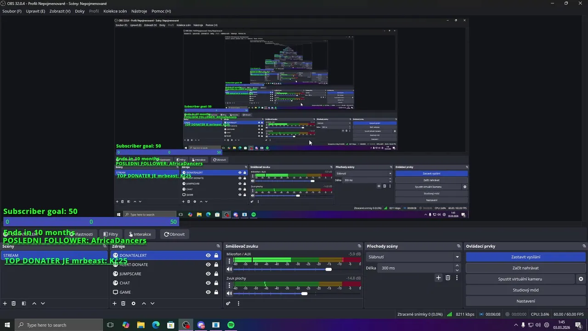The image size is (588, 331).
Task: Open the Kolekce scén menu
Action: pyautogui.click(x=115, y=11)
